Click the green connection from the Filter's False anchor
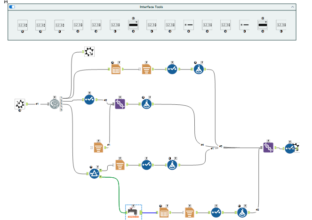312x220 pixels. click(x=119, y=195)
